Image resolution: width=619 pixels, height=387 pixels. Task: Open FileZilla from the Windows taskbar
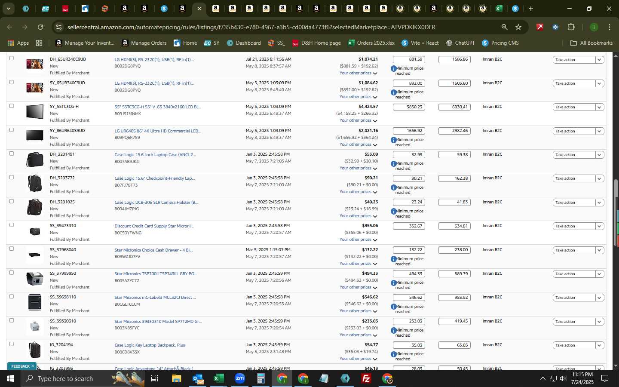pyautogui.click(x=366, y=378)
